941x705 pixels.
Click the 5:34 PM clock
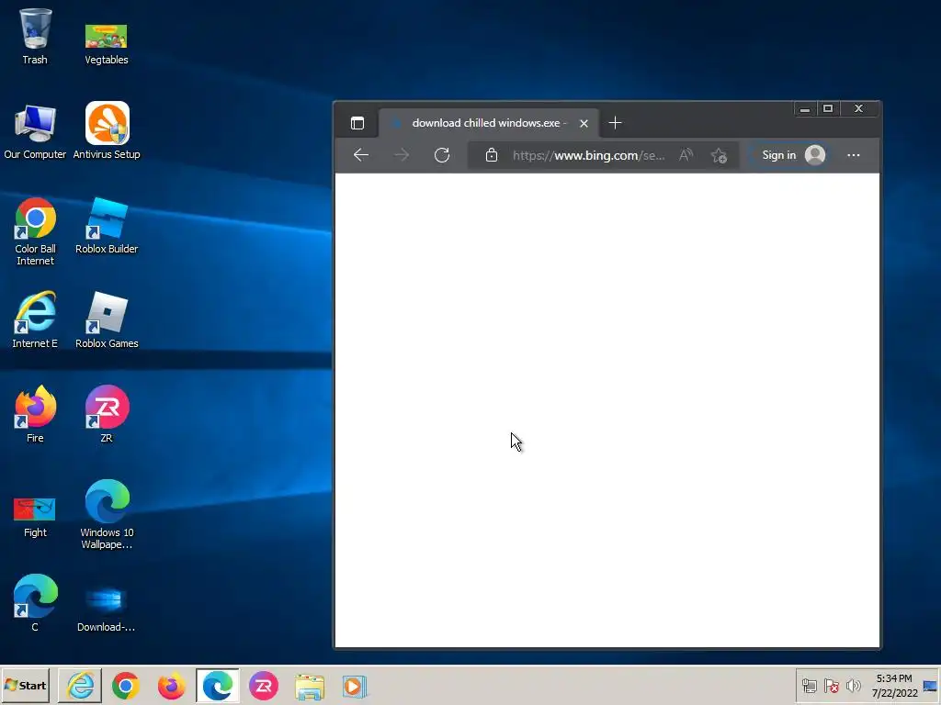coord(894,686)
